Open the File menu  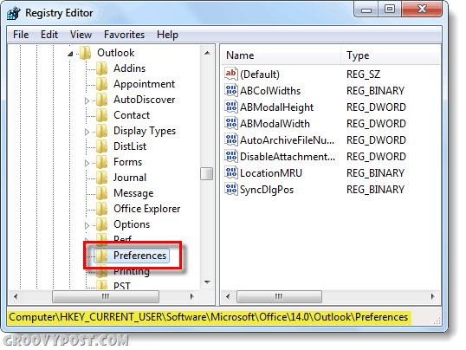click(x=21, y=35)
